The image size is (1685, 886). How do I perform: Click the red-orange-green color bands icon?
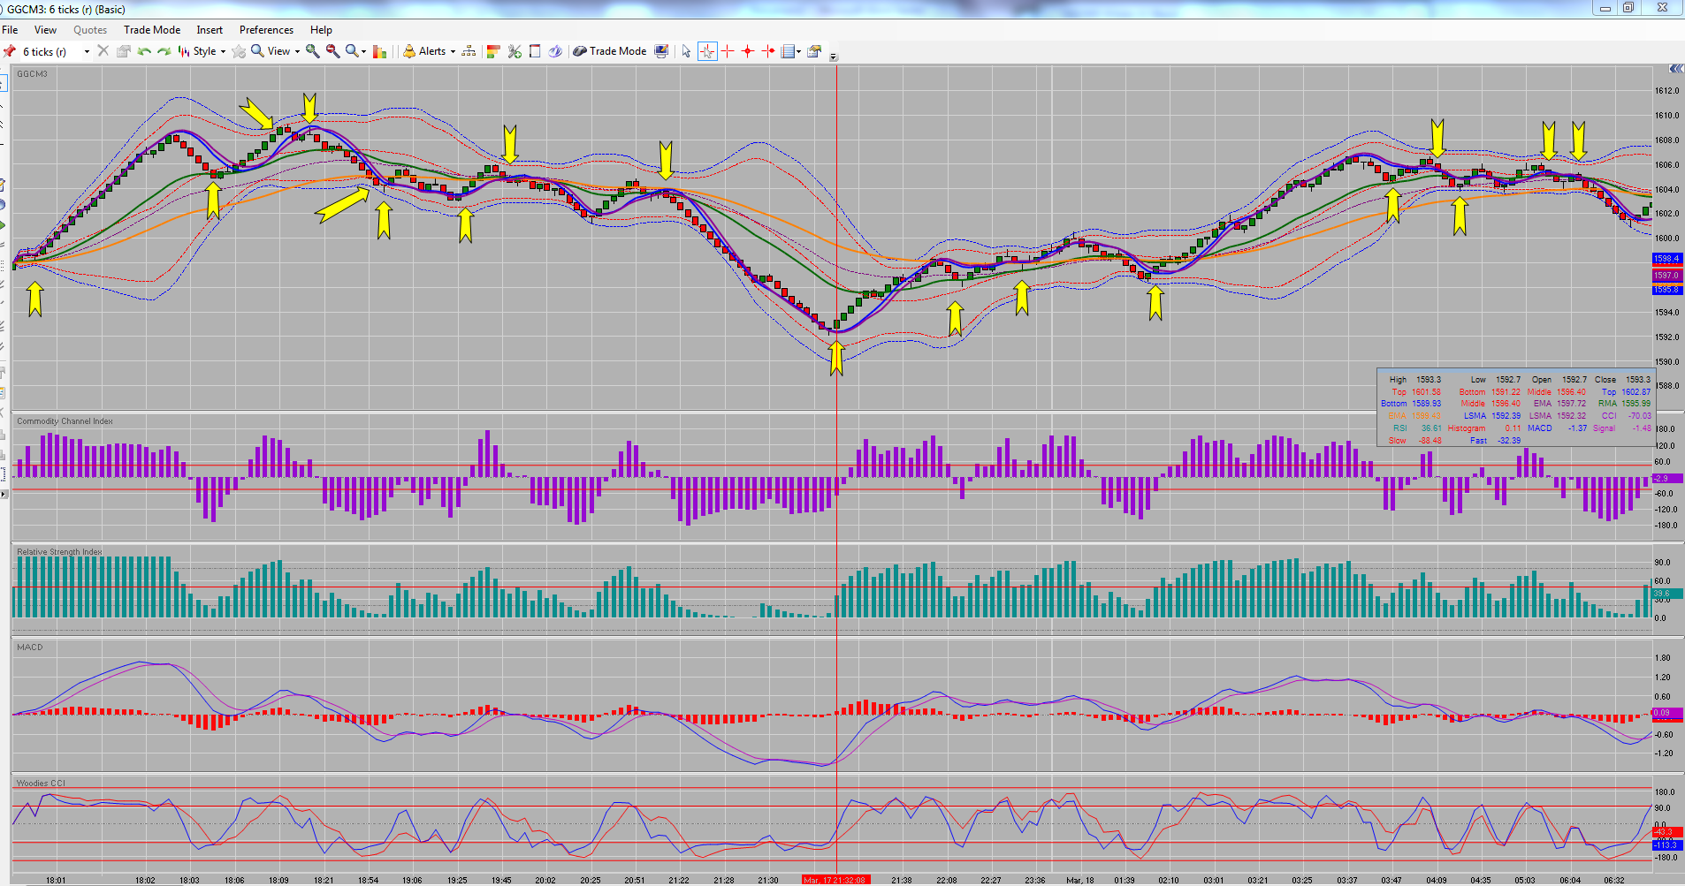(493, 51)
